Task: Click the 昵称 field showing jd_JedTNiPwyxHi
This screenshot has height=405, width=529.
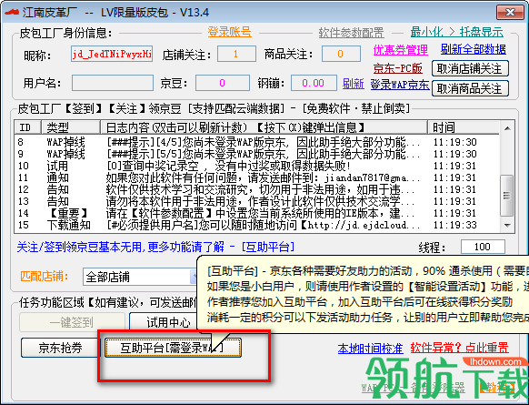Action: tap(112, 54)
